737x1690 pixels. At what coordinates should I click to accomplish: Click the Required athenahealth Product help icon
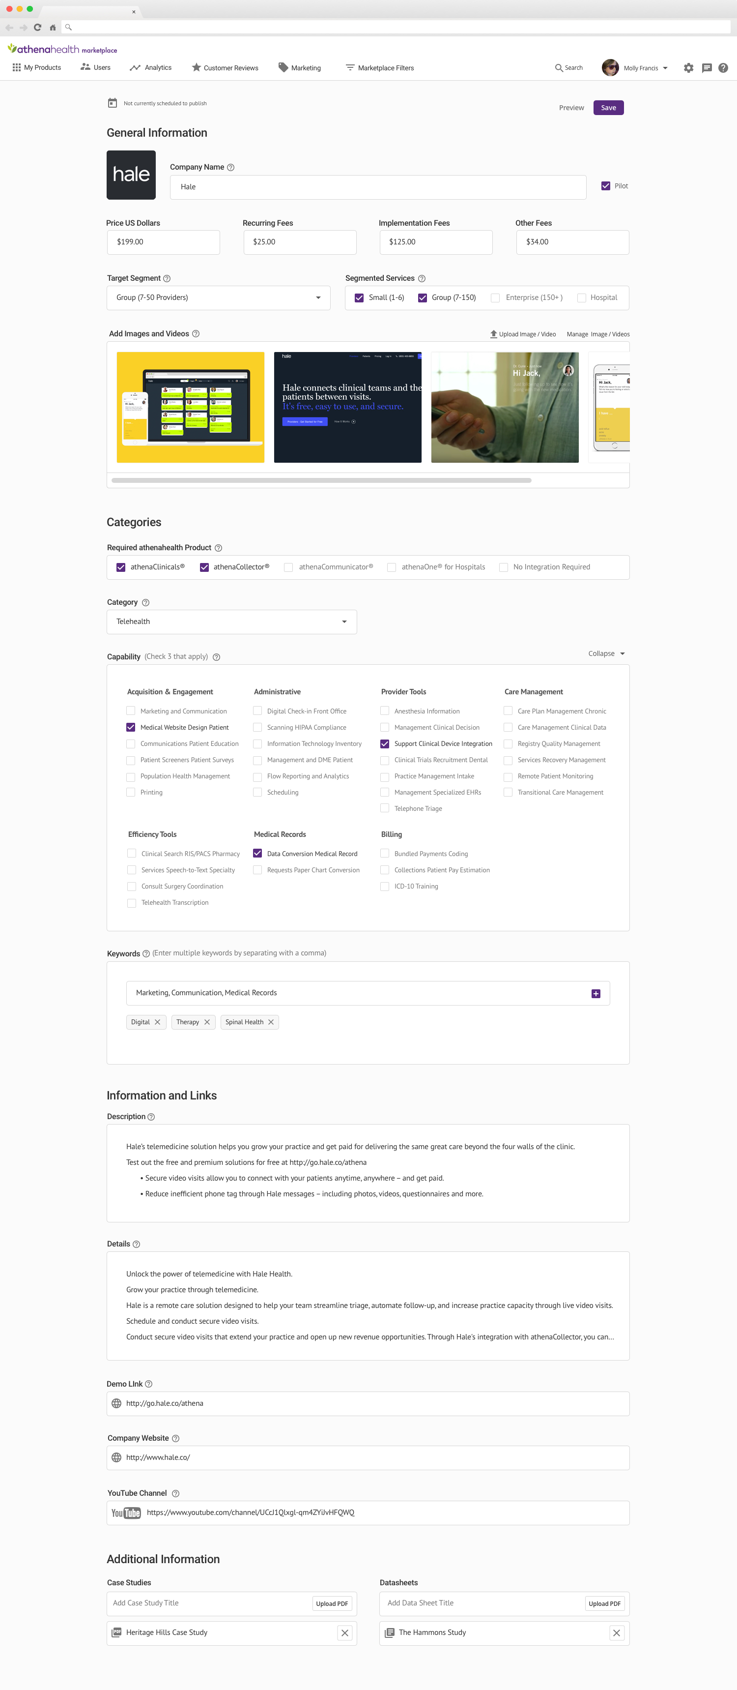218,548
